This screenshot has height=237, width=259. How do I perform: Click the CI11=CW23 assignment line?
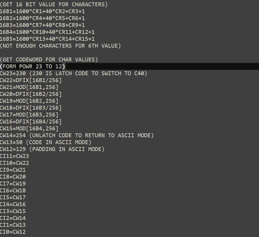14,156
